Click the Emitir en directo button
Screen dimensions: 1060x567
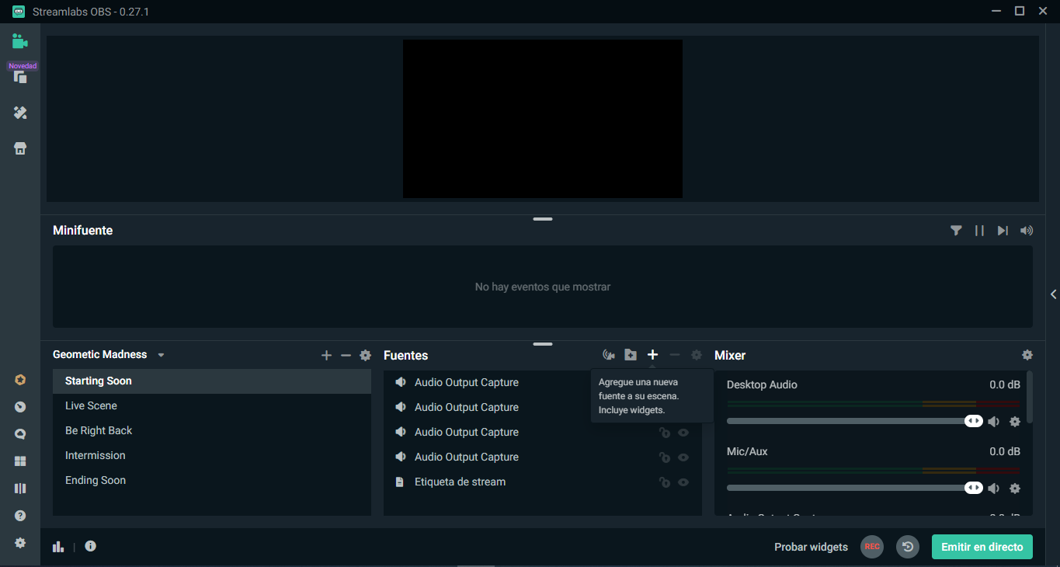pyautogui.click(x=982, y=547)
